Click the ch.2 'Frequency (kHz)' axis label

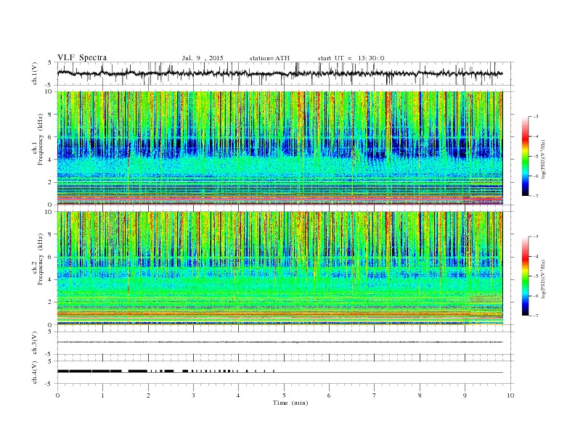click(40, 259)
